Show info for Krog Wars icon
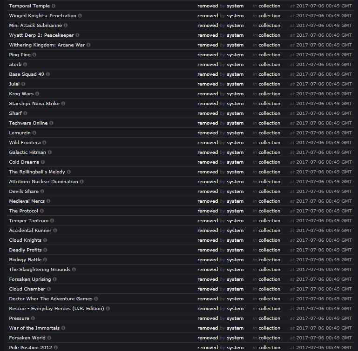The image size is (358, 351). point(37,94)
